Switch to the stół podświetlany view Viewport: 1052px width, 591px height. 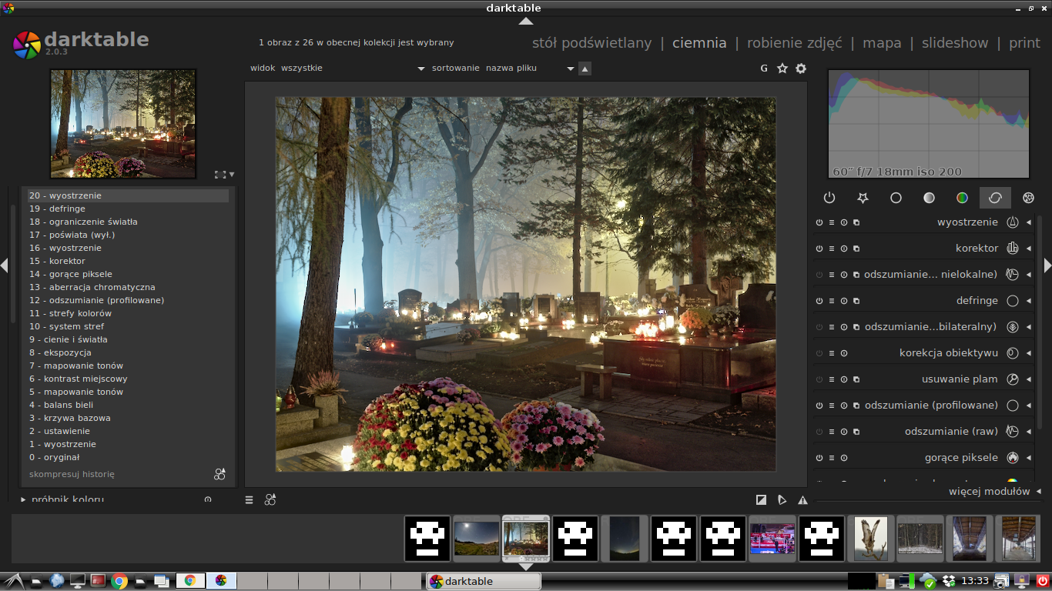pyautogui.click(x=591, y=43)
